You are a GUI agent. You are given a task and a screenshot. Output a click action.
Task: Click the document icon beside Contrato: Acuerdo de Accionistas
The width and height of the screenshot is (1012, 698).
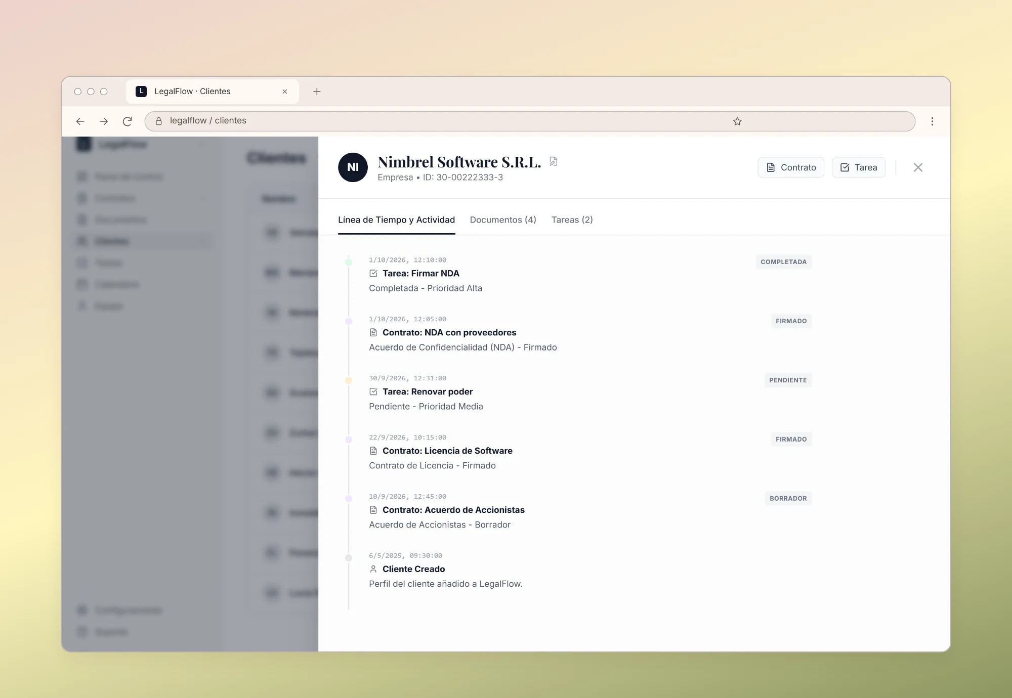click(373, 510)
